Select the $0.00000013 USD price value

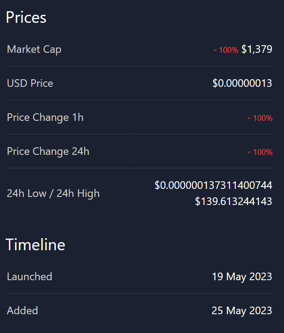coord(242,83)
